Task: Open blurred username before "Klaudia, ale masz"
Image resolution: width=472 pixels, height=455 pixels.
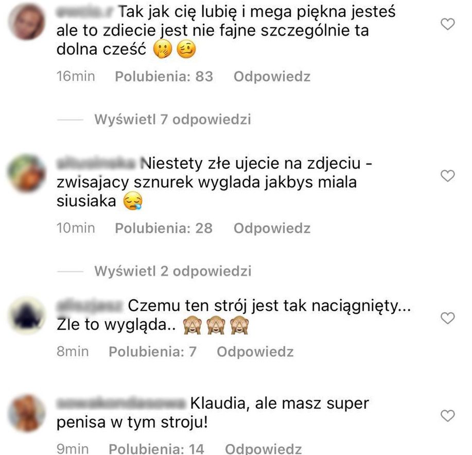Action: pyautogui.click(x=121, y=404)
